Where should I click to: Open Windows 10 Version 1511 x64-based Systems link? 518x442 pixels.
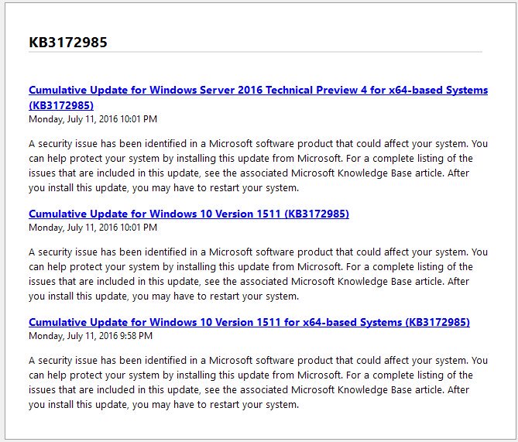click(249, 323)
